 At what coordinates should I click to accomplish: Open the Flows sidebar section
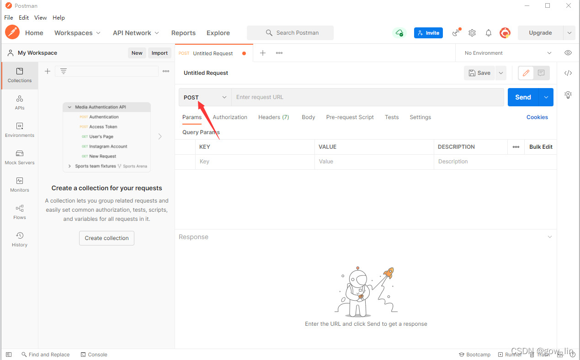(20, 212)
